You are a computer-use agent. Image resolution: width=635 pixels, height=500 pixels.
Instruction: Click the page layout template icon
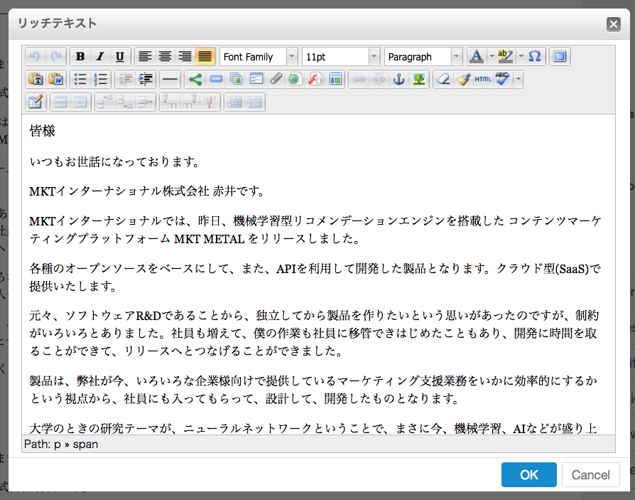335,79
